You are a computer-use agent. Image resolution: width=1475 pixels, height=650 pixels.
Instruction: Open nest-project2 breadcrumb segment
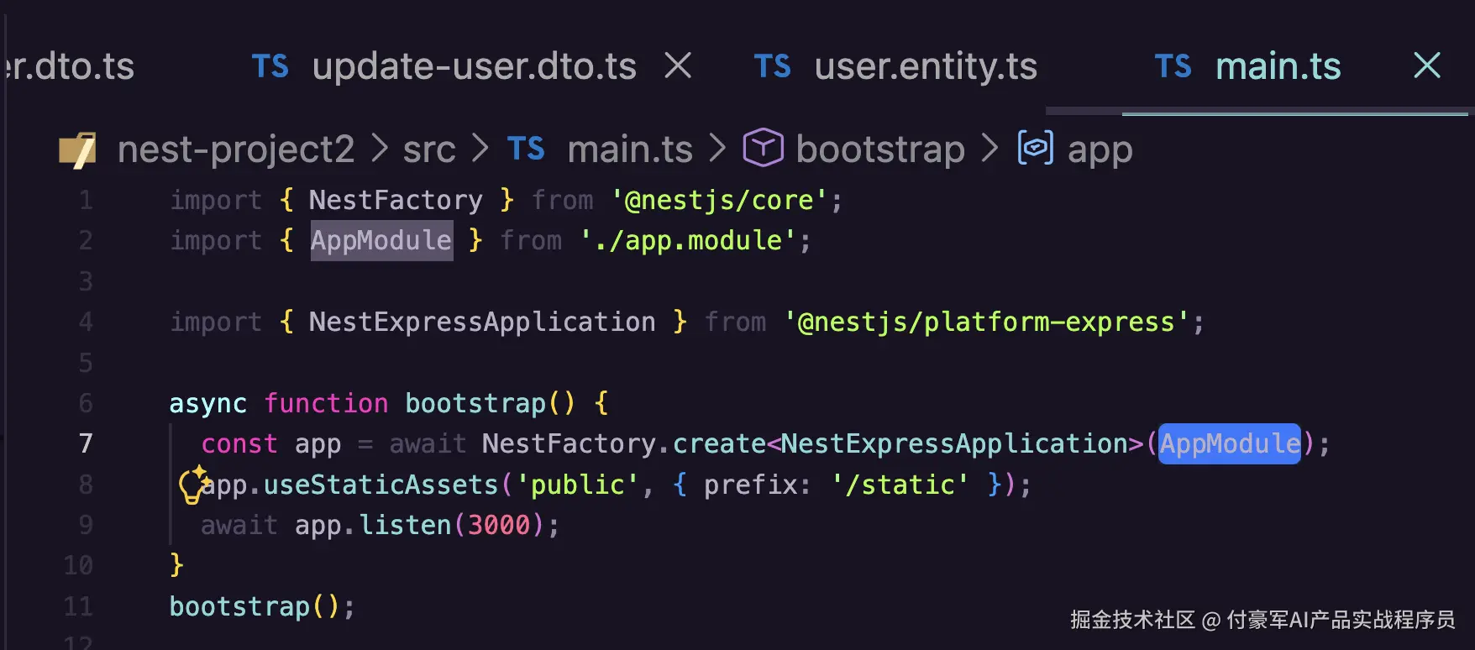point(236,149)
